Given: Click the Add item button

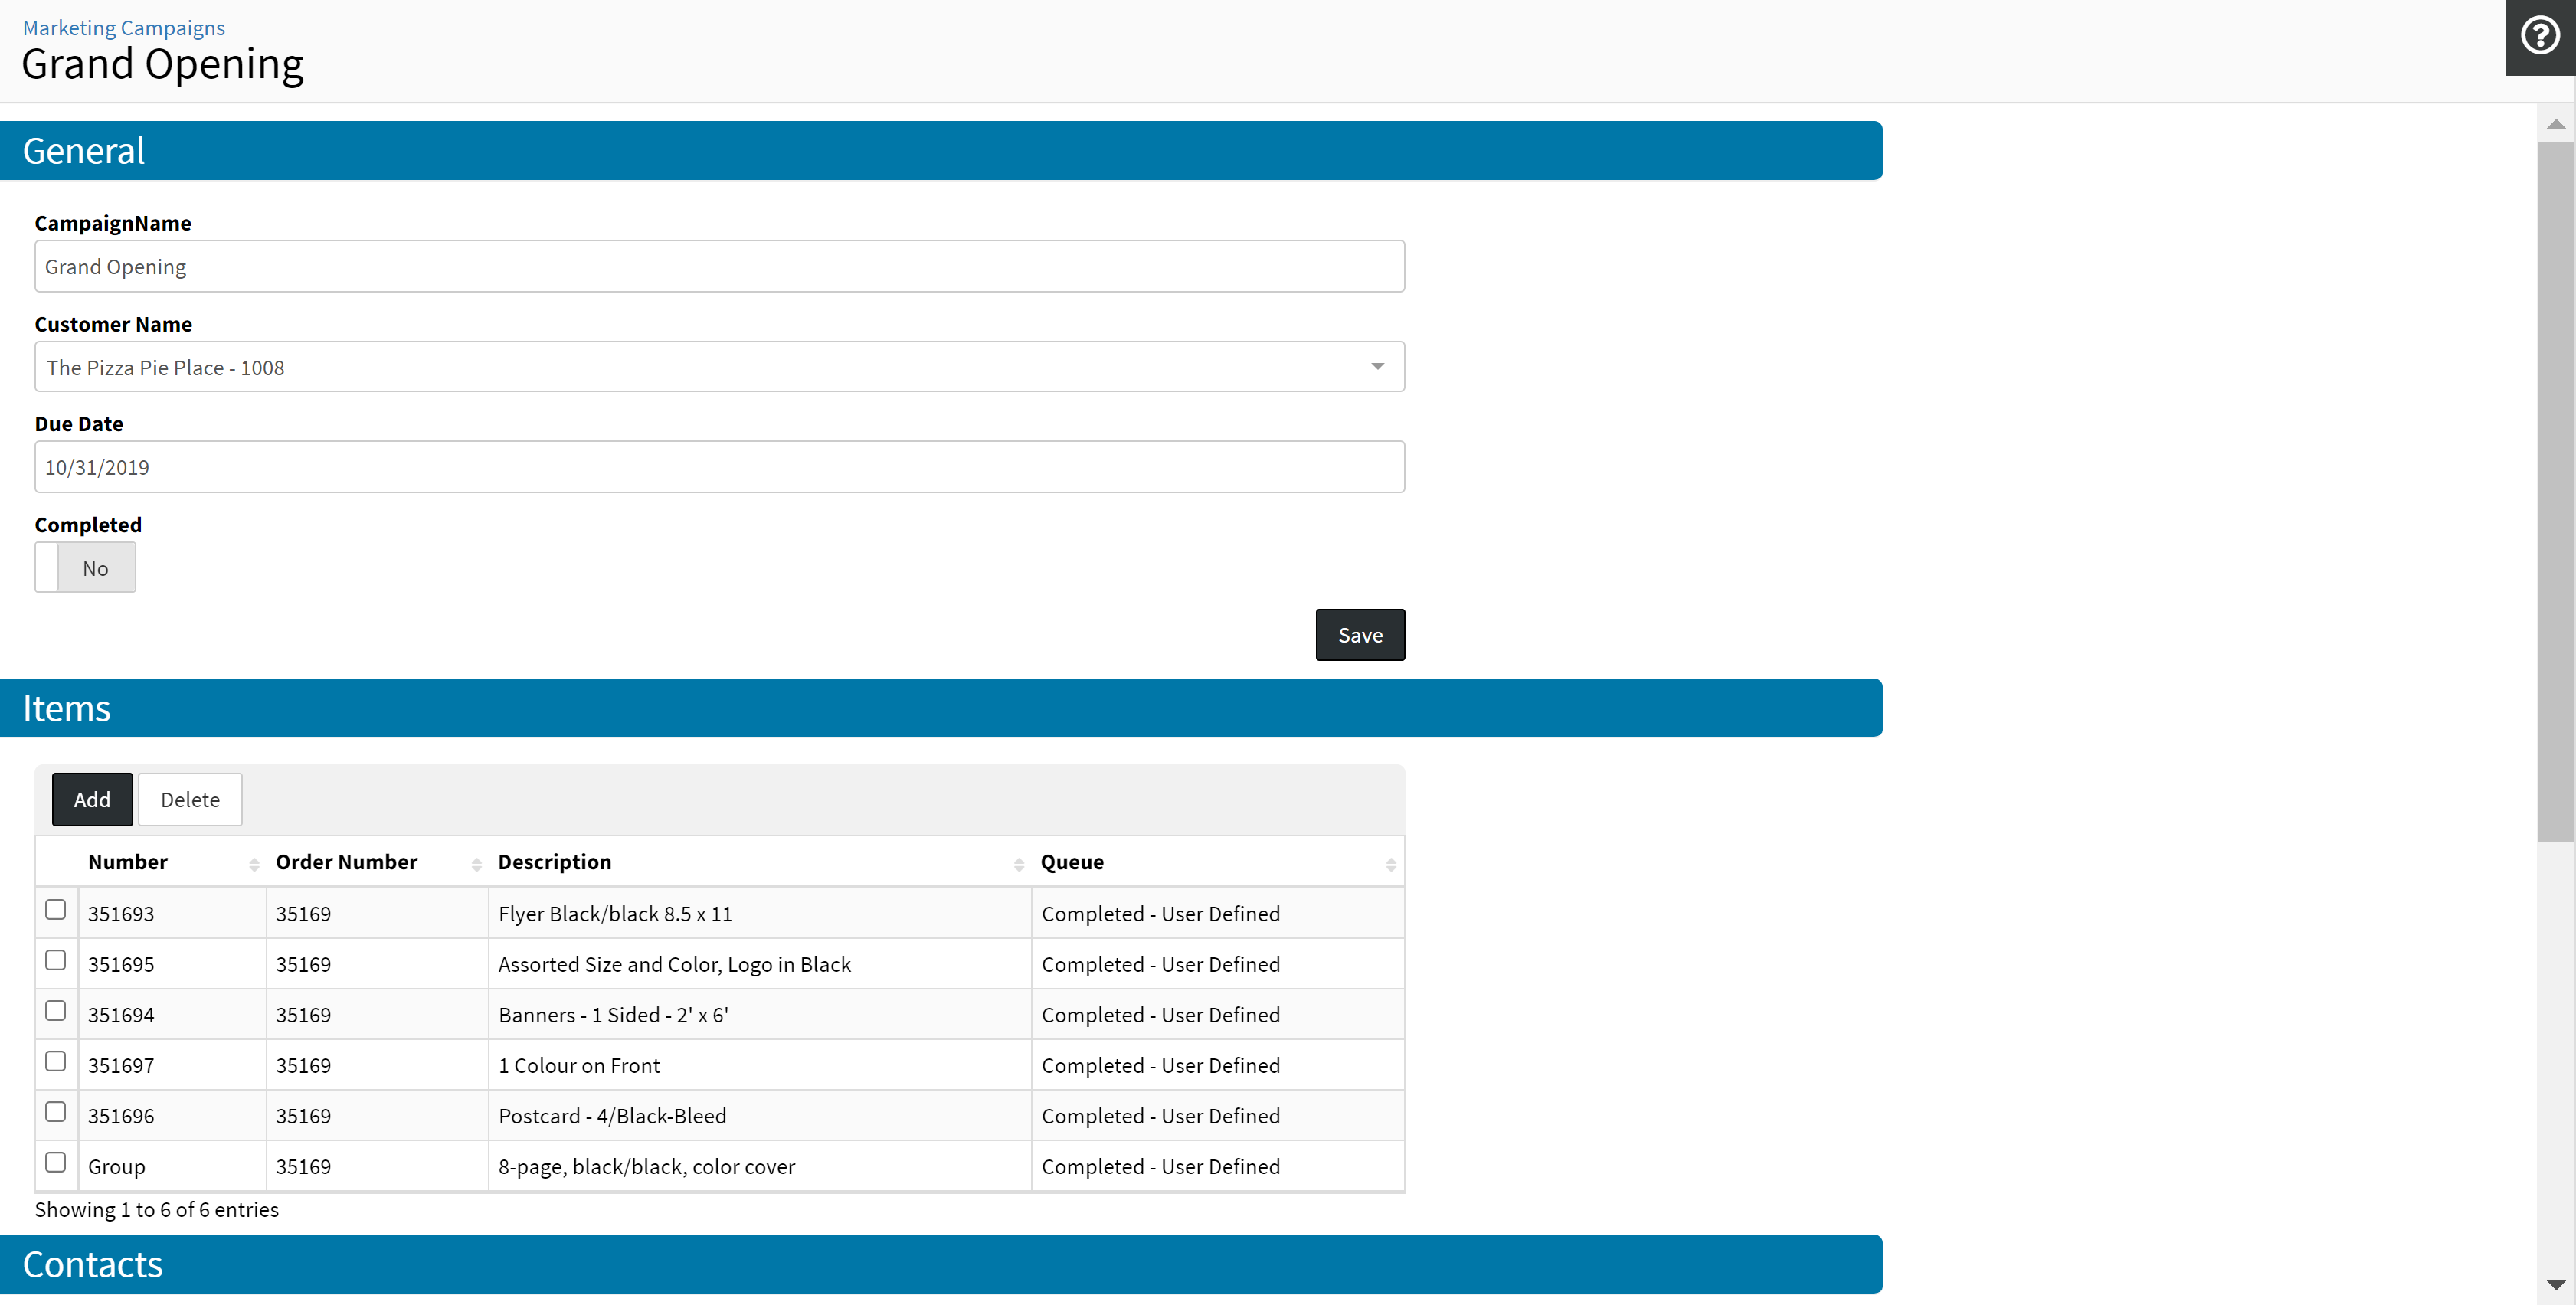Looking at the screenshot, I should 92,800.
